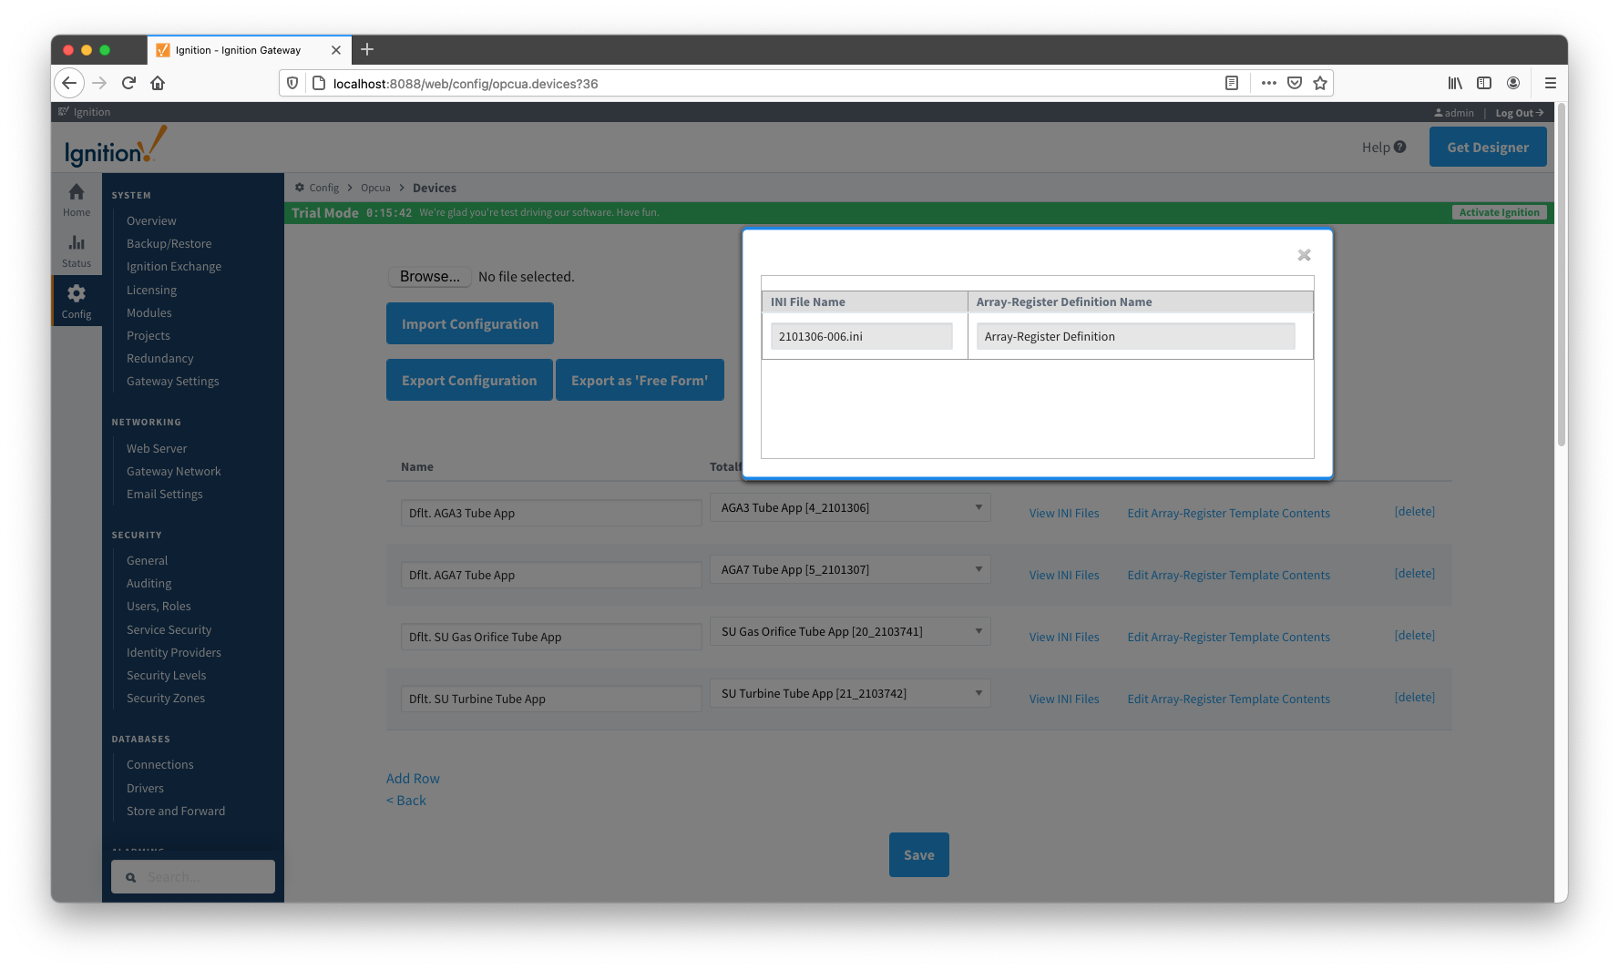Open Help question mark link
This screenshot has height=970, width=1619.
tap(1384, 147)
